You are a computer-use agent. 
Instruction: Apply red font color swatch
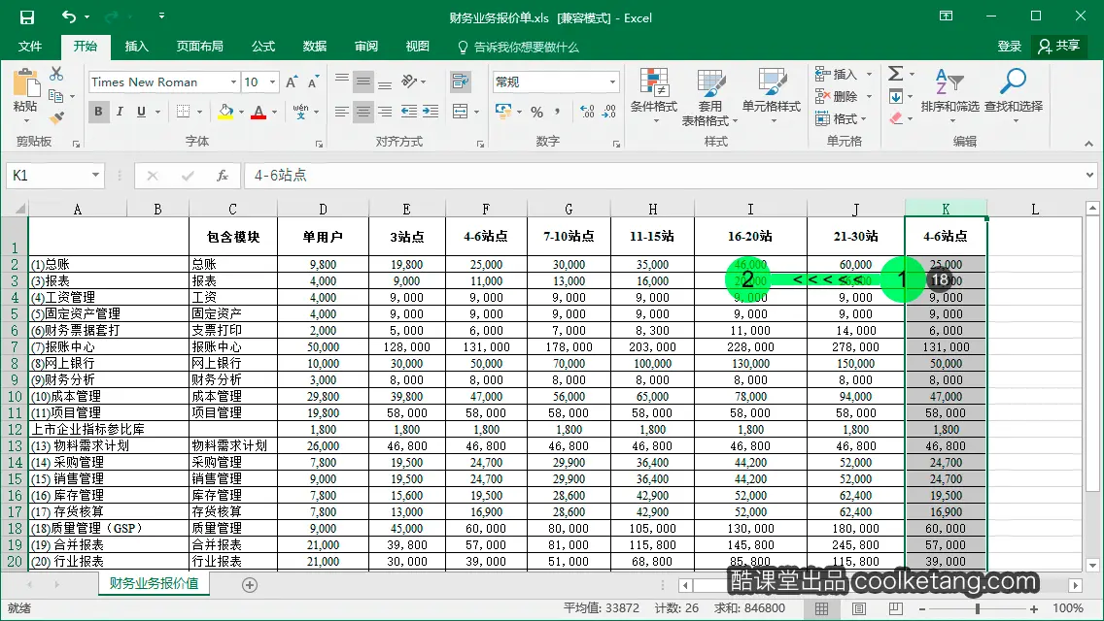point(259,112)
